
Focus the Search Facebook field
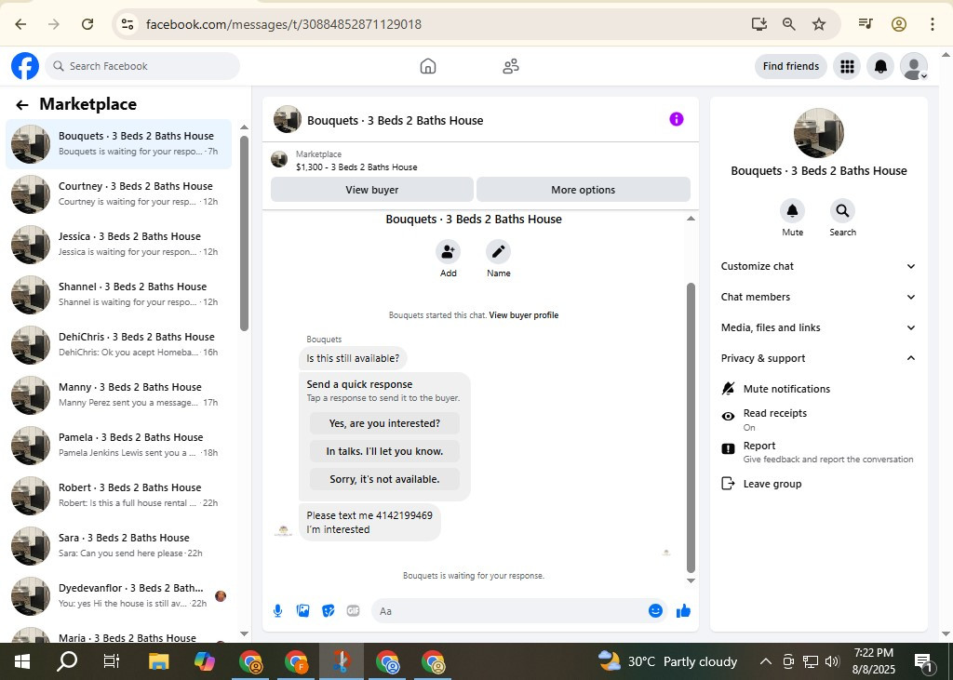coord(142,66)
